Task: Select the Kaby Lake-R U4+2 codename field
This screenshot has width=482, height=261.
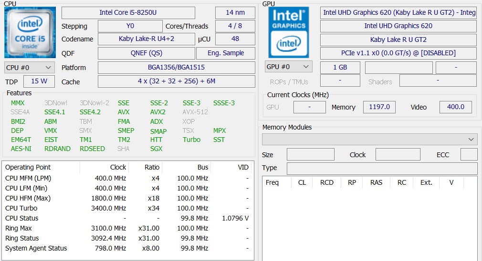Action: click(x=146, y=39)
